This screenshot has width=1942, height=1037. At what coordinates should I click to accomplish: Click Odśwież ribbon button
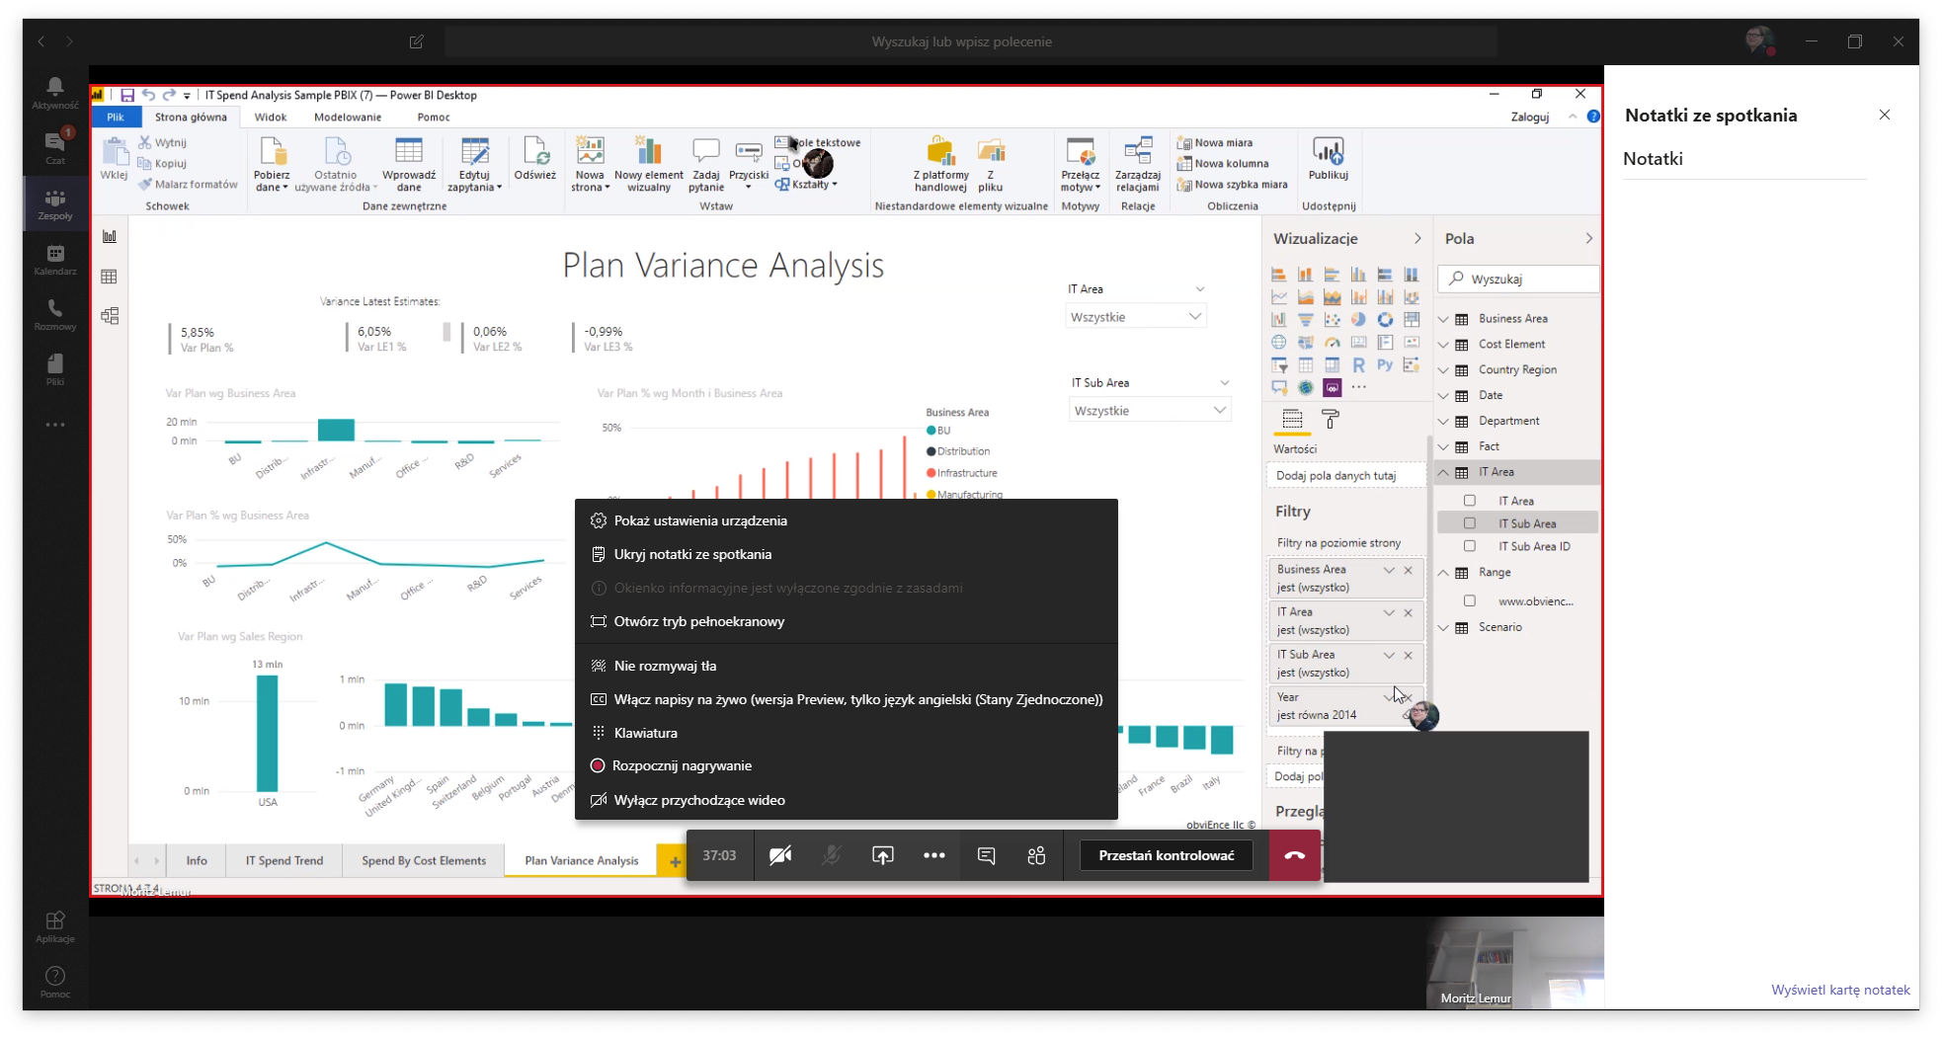click(x=535, y=159)
